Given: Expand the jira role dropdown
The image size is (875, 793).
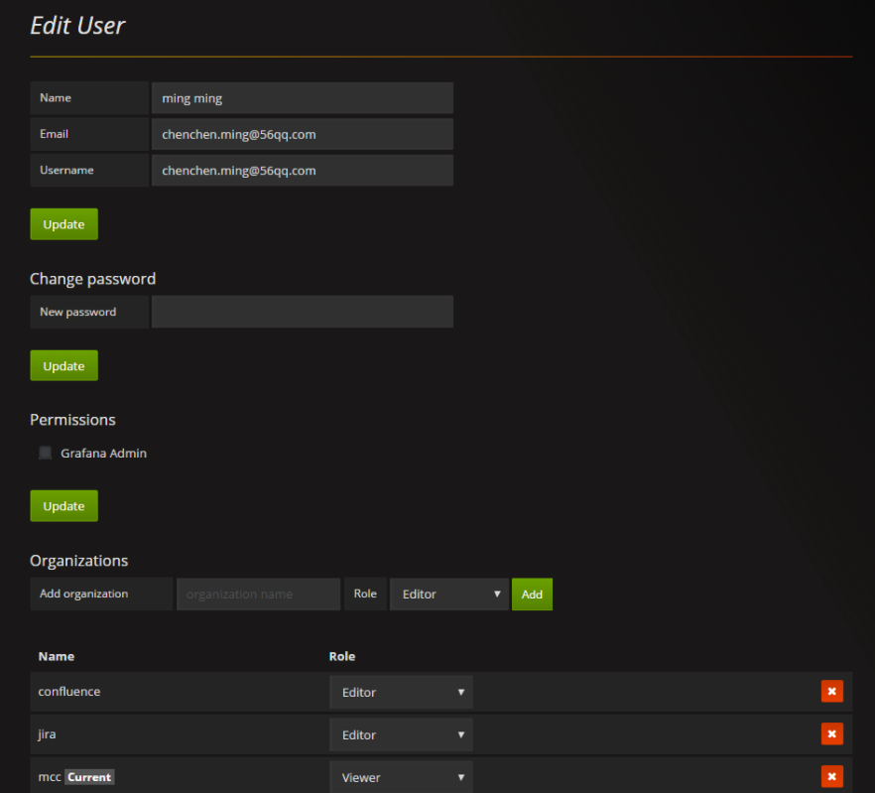Looking at the screenshot, I should (401, 735).
